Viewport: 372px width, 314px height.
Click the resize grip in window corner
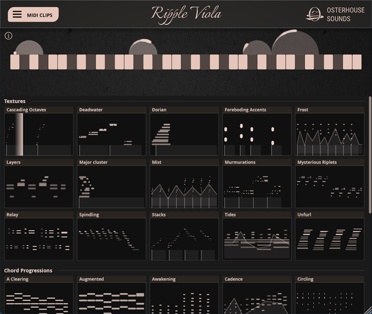pyautogui.click(x=368, y=310)
